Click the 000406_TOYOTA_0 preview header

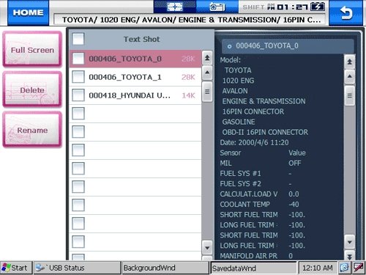click(288, 46)
